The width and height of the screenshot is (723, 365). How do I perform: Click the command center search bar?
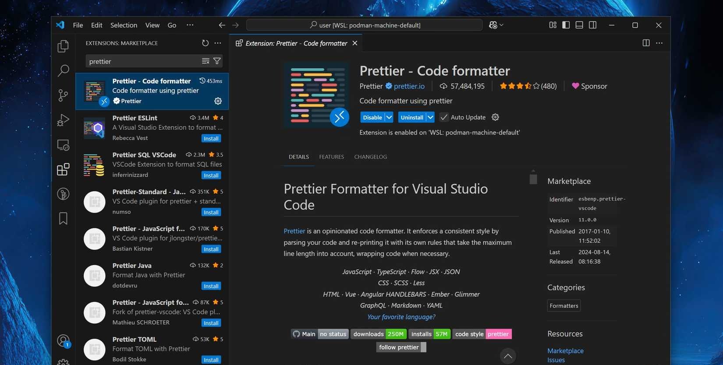tap(364, 25)
